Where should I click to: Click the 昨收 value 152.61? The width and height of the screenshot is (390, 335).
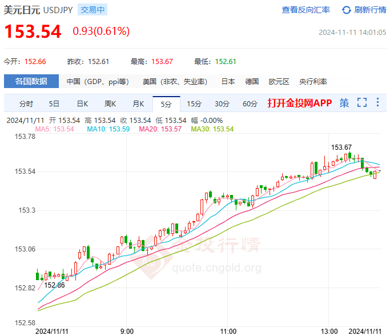click(98, 62)
